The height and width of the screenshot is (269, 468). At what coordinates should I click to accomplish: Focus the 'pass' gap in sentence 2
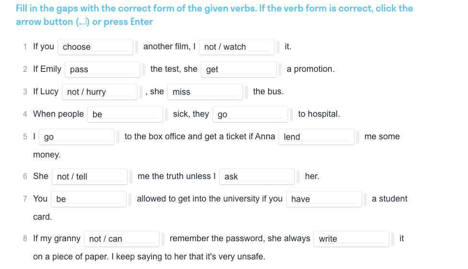tap(102, 69)
